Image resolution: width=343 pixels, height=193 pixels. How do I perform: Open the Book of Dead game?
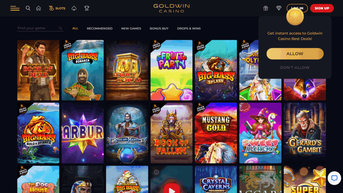[38, 70]
